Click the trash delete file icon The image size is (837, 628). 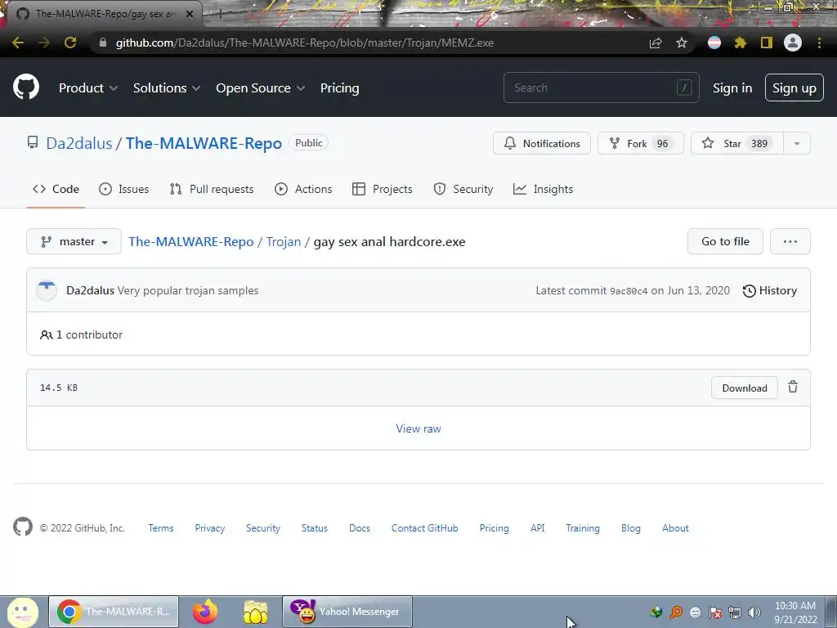(793, 387)
